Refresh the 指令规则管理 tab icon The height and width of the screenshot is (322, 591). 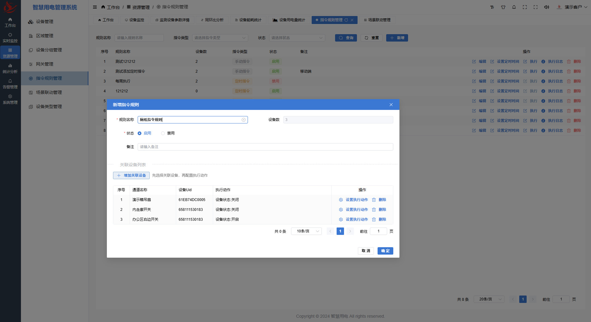[x=346, y=20]
